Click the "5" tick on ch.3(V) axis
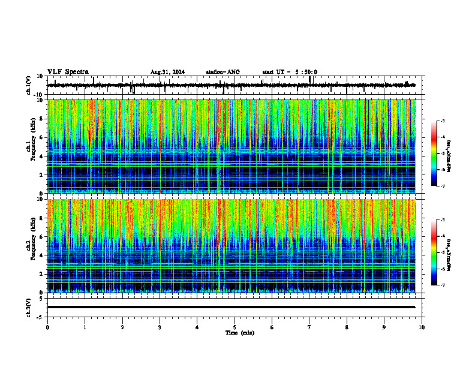 pos(41,299)
